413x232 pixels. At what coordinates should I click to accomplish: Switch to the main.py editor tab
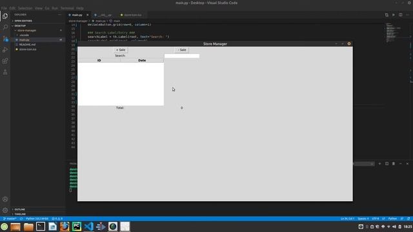(77, 15)
